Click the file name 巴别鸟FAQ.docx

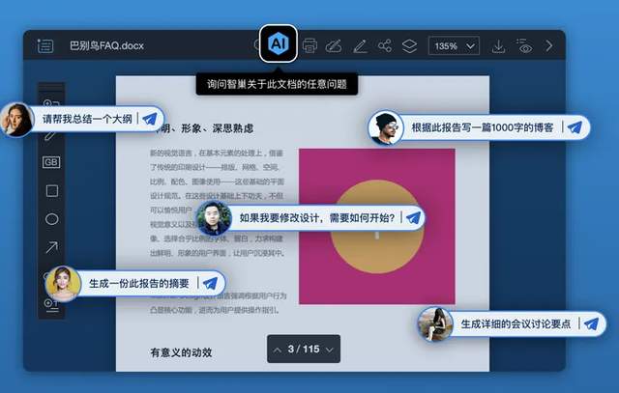(106, 45)
